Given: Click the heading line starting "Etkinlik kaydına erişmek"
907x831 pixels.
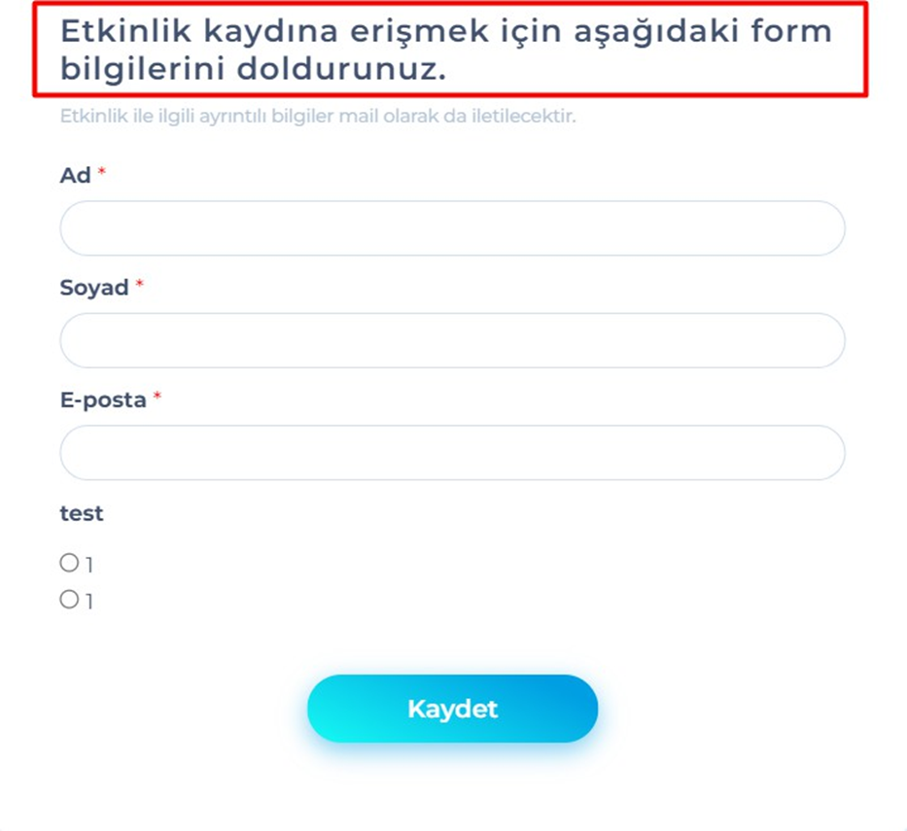Looking at the screenshot, I should coord(445,31).
